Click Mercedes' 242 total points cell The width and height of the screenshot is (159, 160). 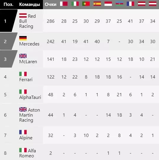click(x=51, y=42)
